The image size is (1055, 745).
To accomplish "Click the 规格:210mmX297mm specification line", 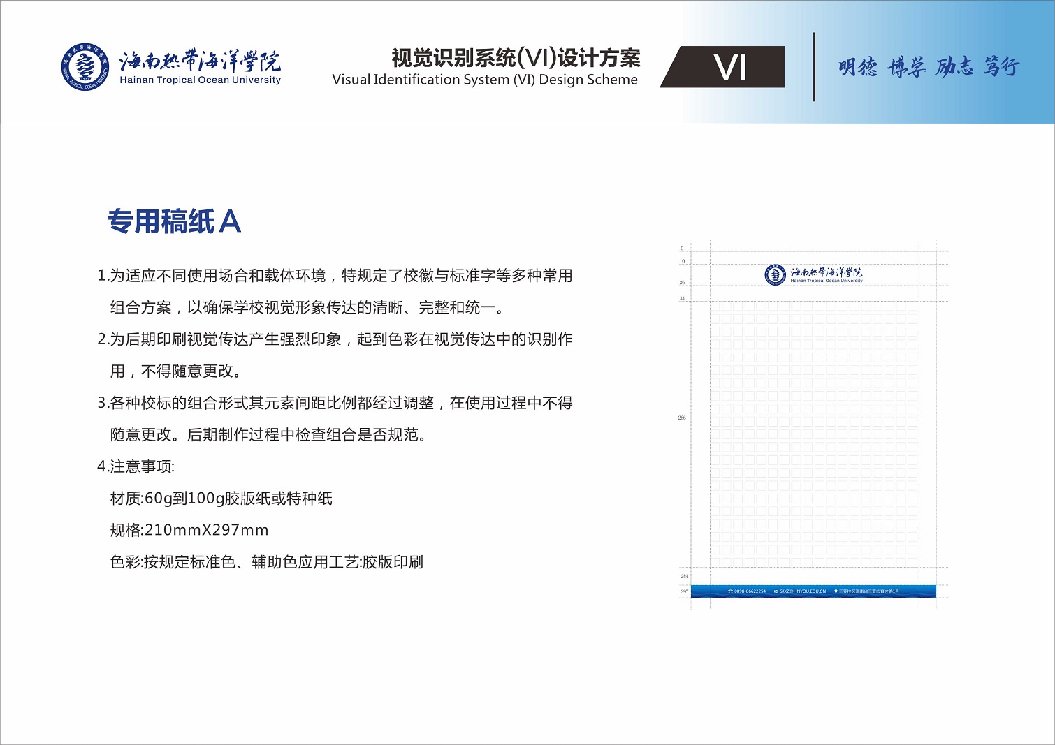I will (x=189, y=530).
